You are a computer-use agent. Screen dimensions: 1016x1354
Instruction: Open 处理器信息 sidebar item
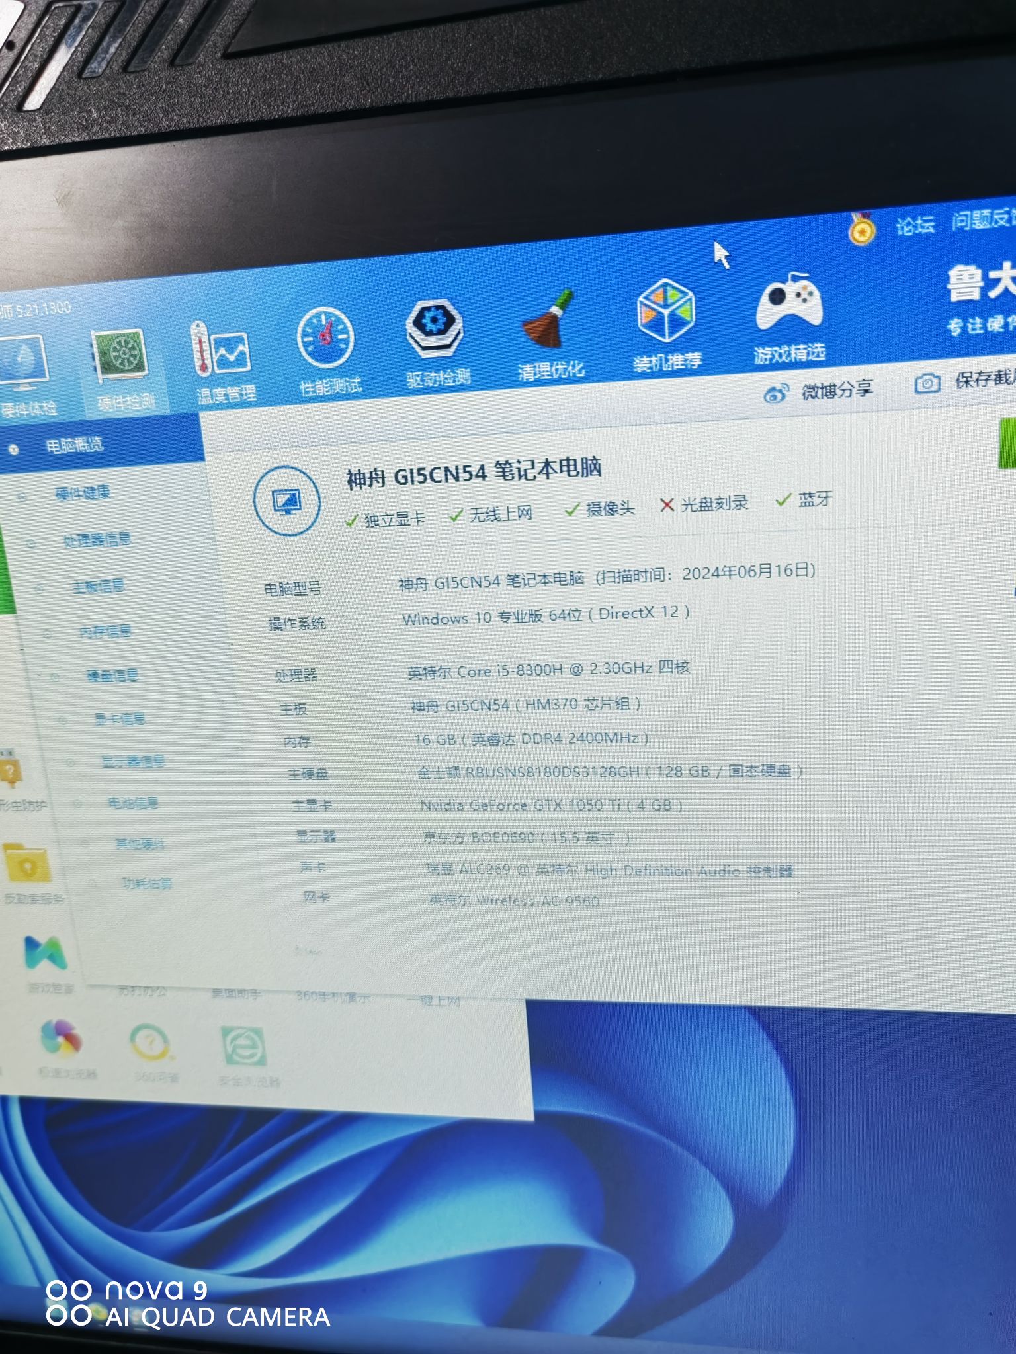pos(97,539)
